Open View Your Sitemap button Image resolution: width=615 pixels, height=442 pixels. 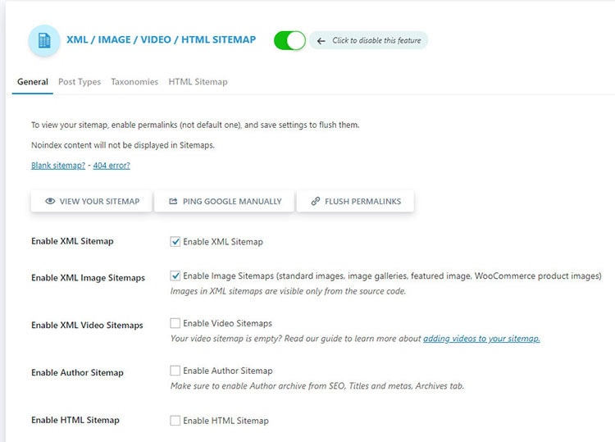(91, 201)
